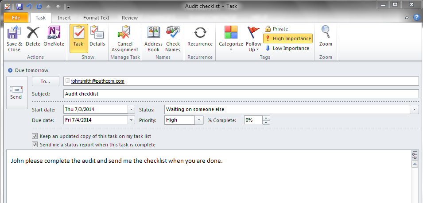Toggle High Importance
The image size is (423, 203).
(288, 38)
